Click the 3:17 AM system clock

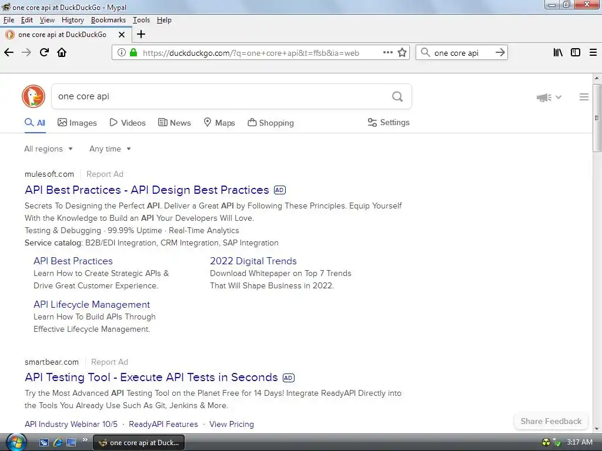click(579, 442)
